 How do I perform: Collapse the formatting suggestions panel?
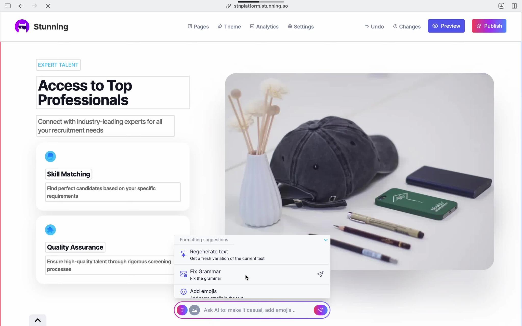coord(324,240)
